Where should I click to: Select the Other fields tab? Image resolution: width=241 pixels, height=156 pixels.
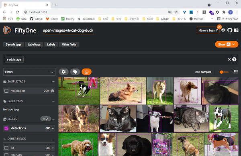pyautogui.click(x=69, y=45)
